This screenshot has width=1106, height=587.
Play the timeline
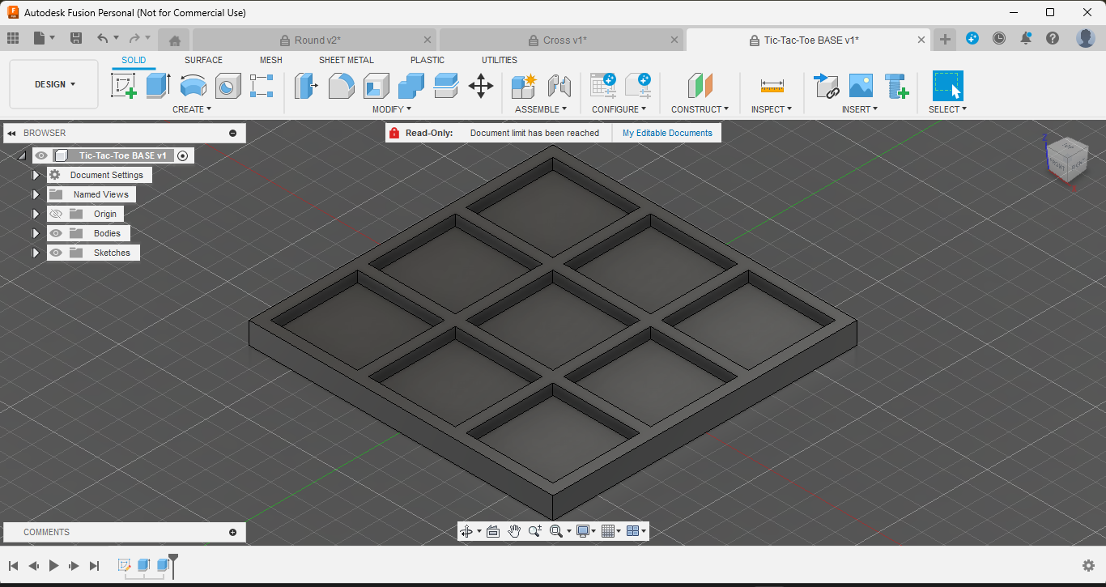54,566
